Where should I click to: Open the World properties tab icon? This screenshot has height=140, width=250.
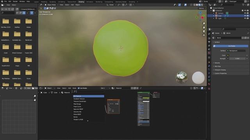tap(209, 53)
